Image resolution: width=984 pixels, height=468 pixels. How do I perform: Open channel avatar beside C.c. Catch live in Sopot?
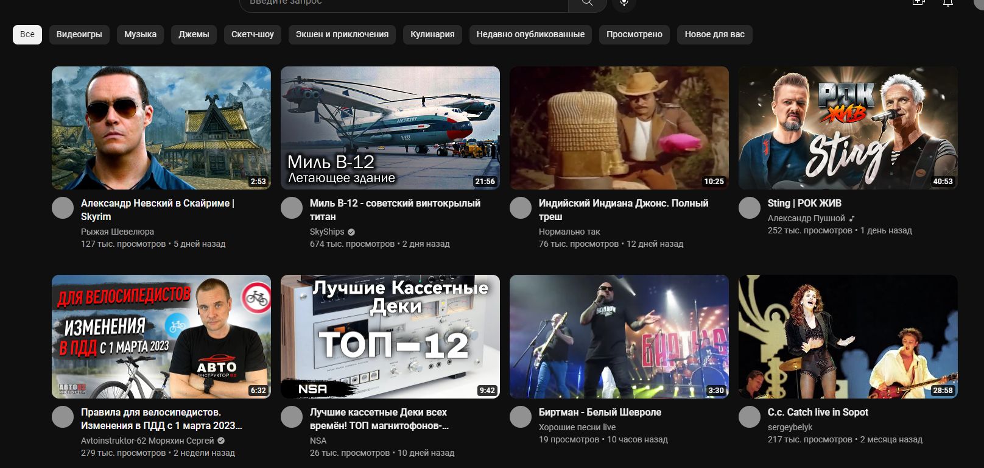(750, 417)
